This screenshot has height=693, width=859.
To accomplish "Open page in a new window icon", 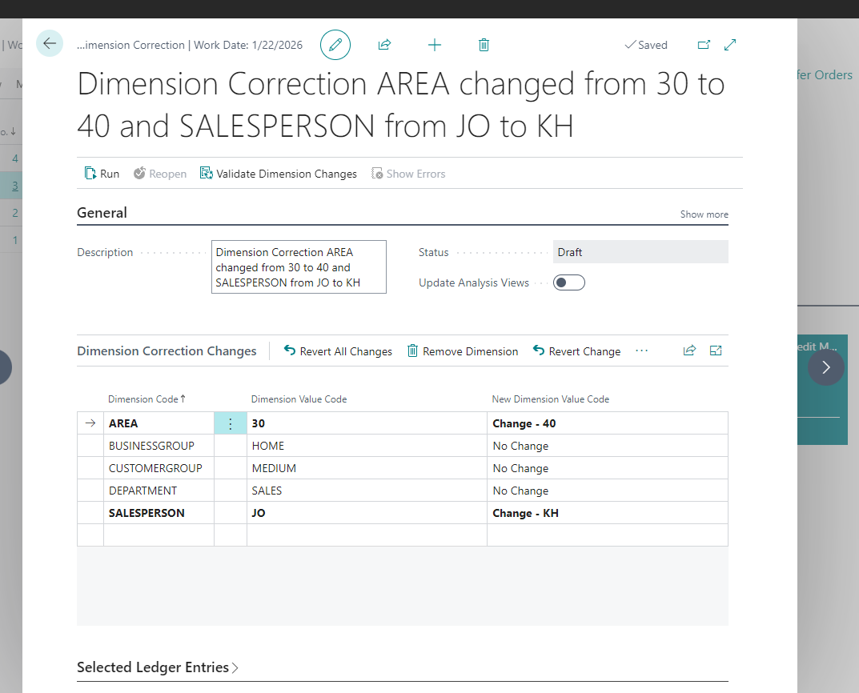I will click(x=704, y=45).
